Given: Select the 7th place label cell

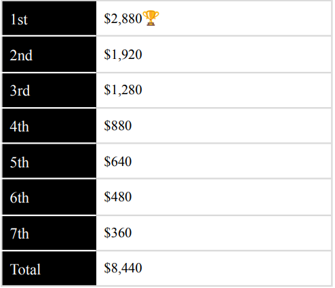Looking at the screenshot, I should click(50, 233).
